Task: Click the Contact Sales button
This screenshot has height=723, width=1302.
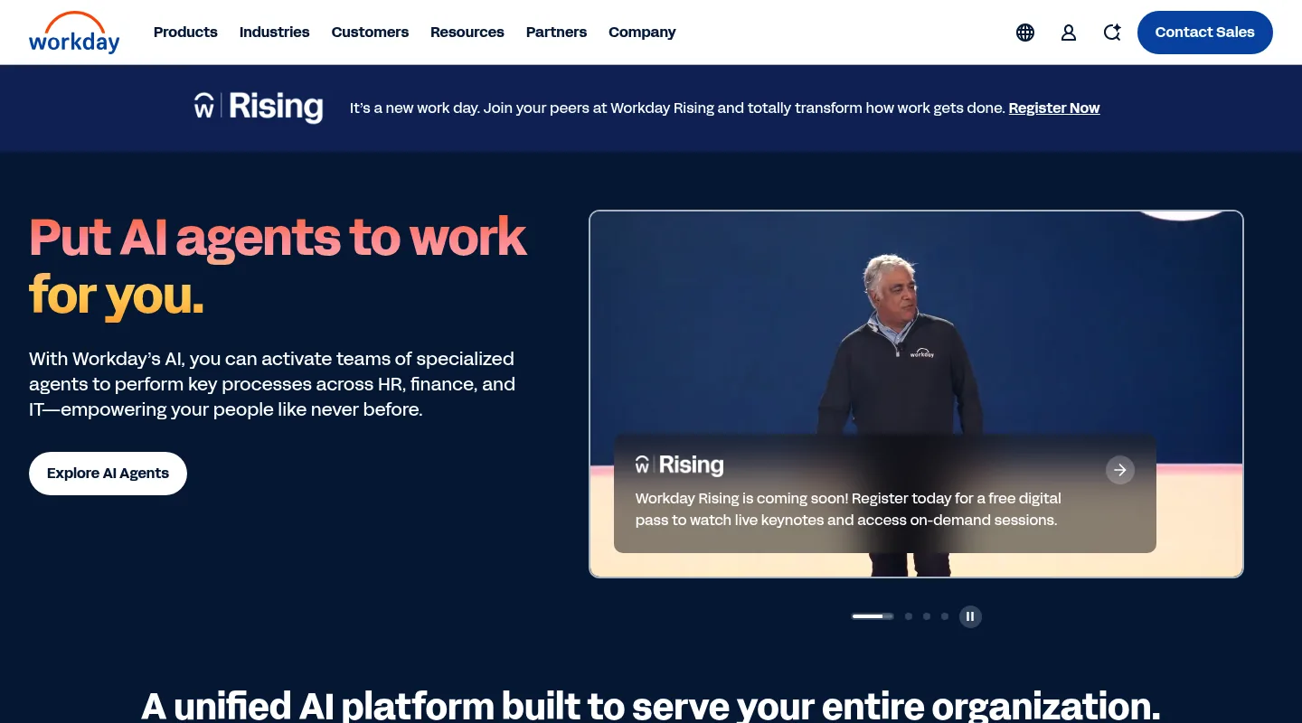Action: pyautogui.click(x=1205, y=33)
